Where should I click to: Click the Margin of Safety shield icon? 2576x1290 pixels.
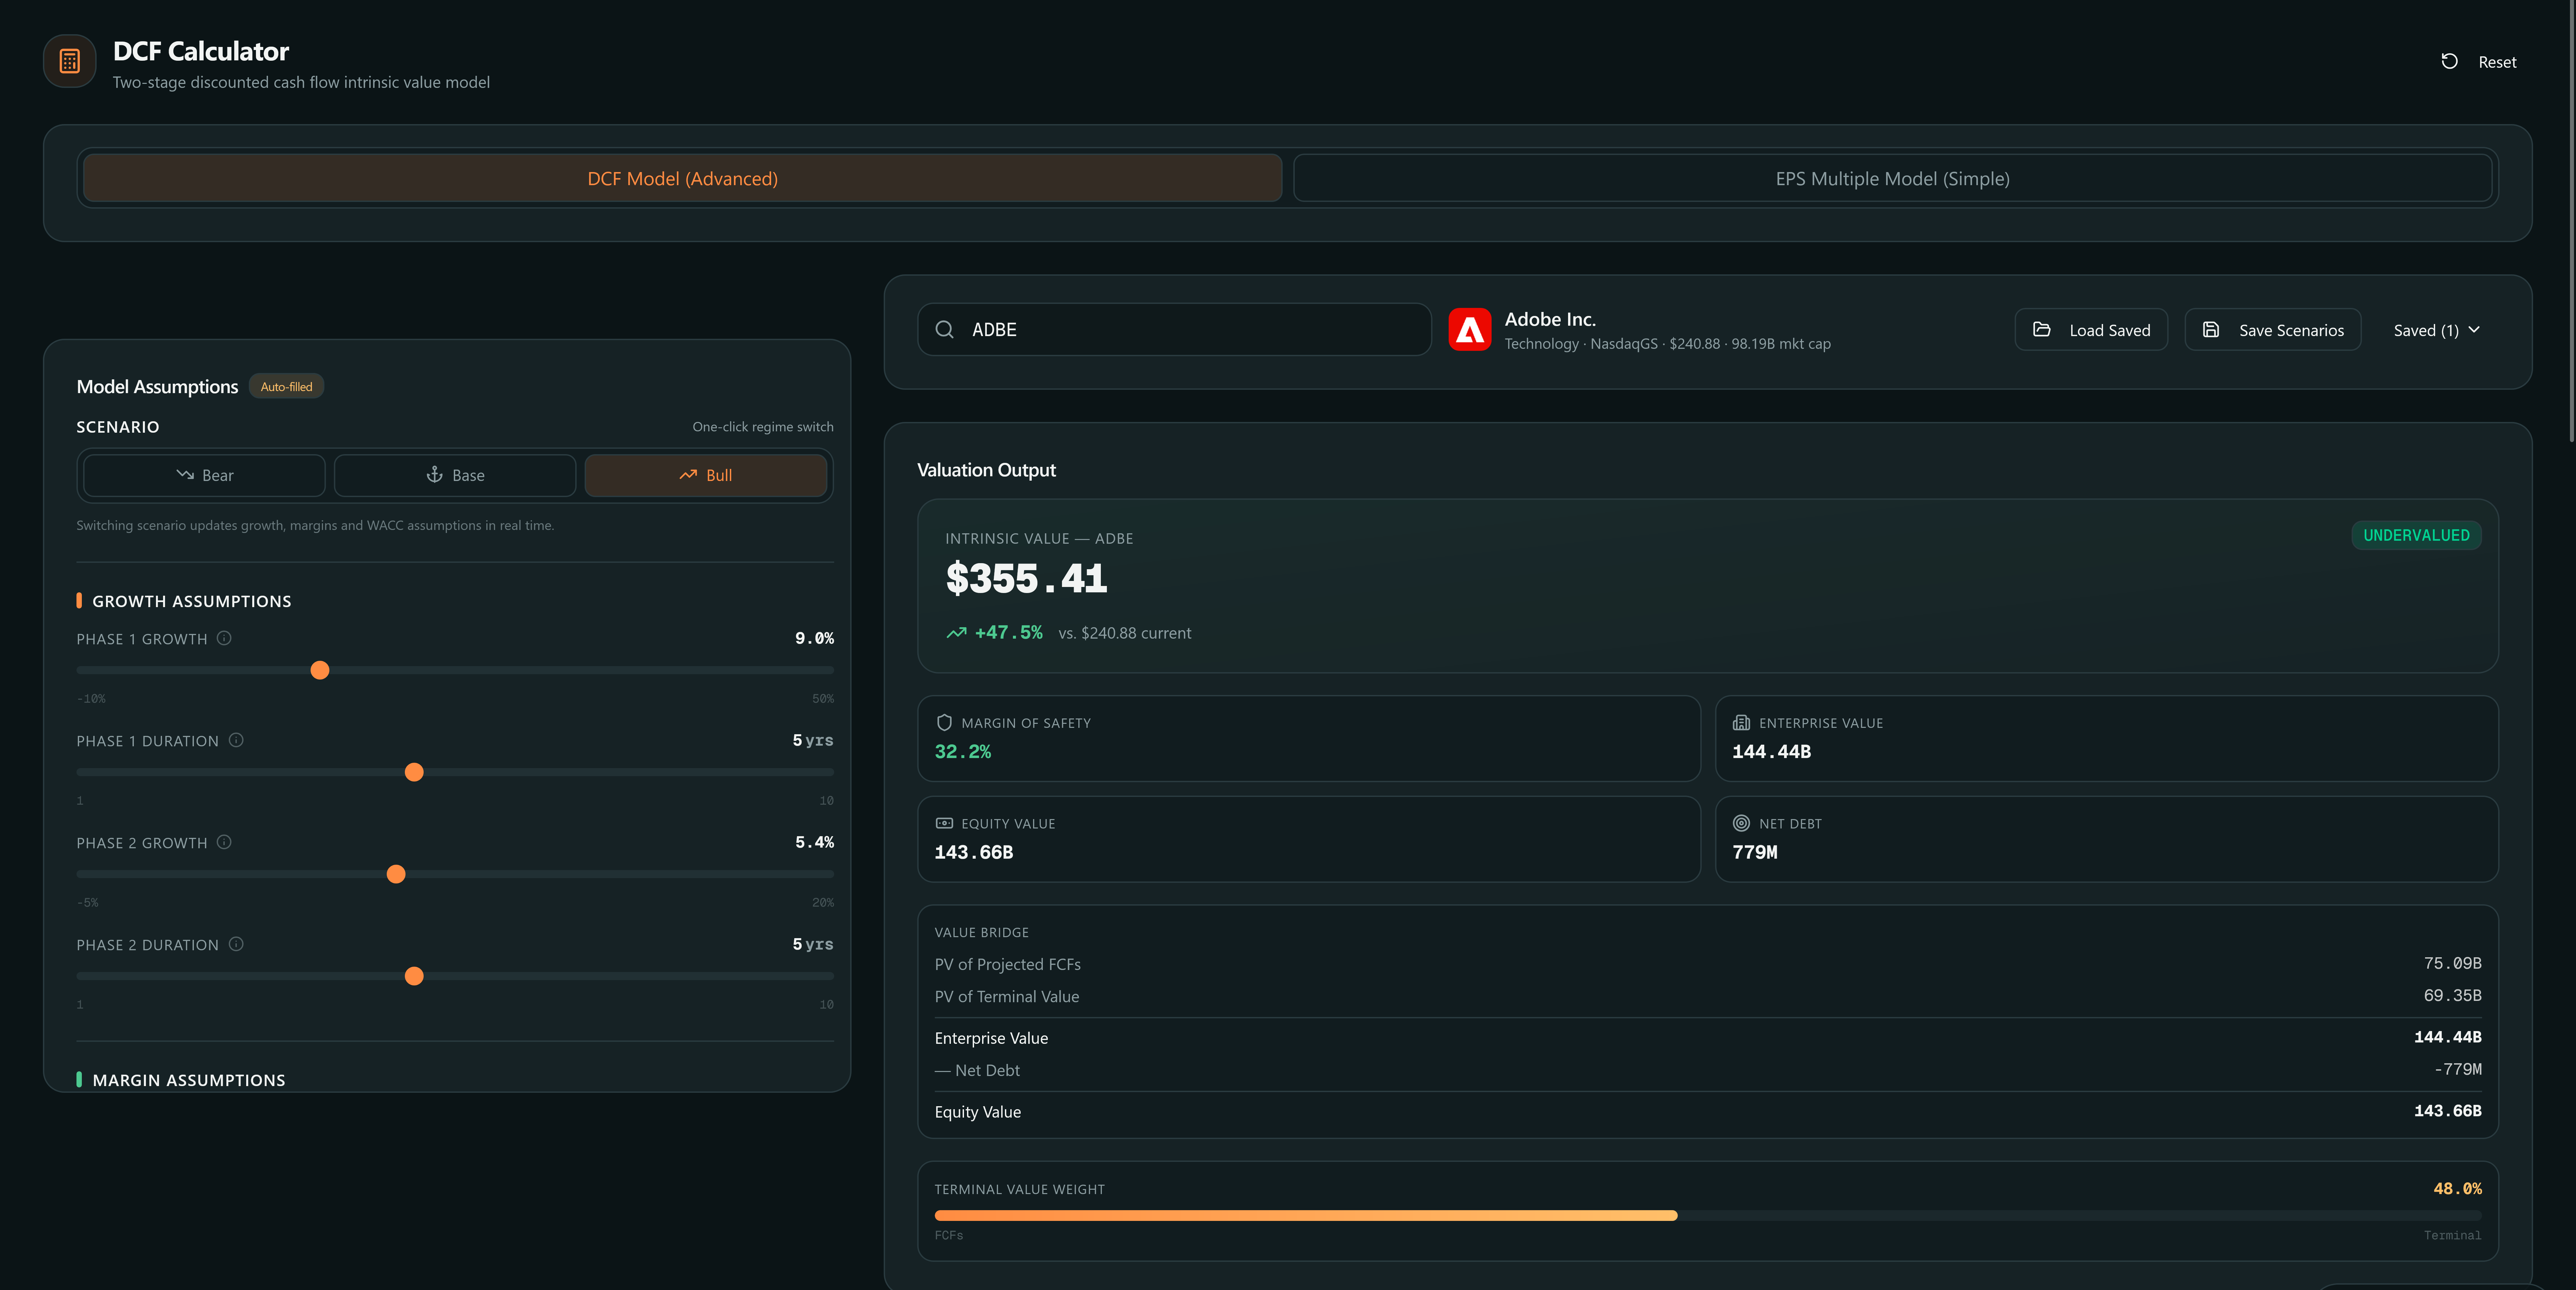pos(944,722)
